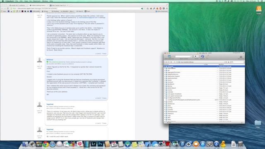Viewport: 265px width, 149px height.
Task: Switch to the first Chrome tab
Action: 19,5
